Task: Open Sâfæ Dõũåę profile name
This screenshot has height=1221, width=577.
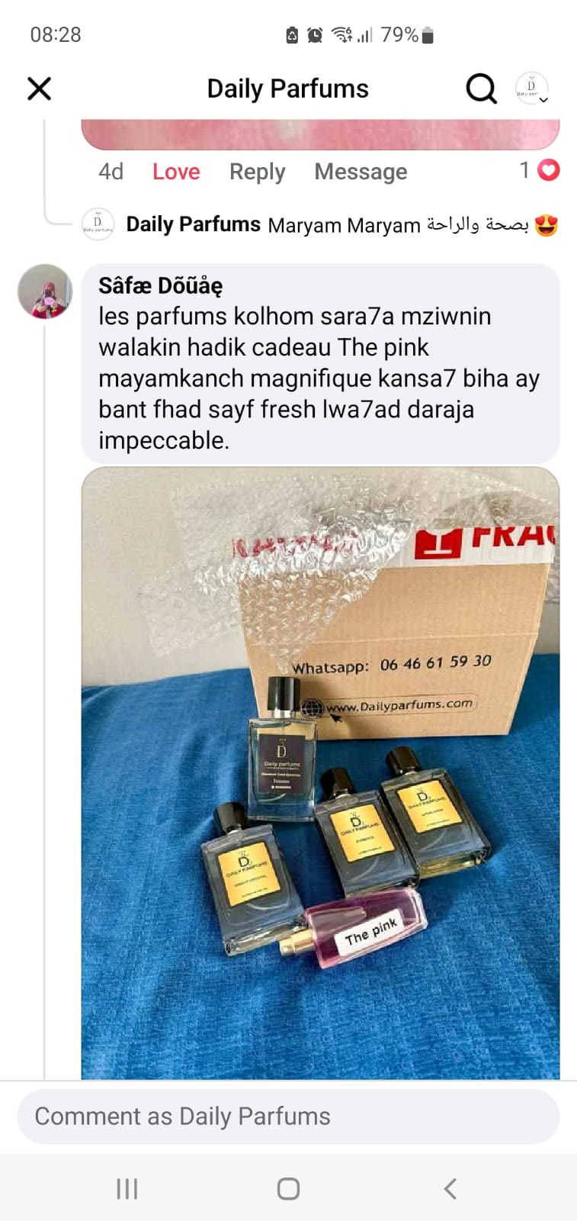Action: coord(161,285)
